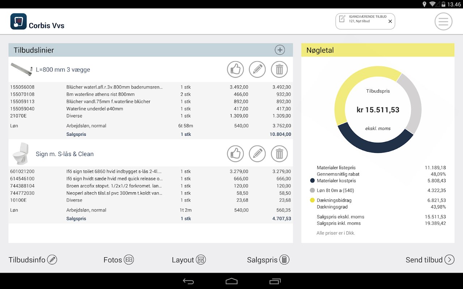Viewport: 463px width, 289px height.
Task: Click the Gennemsnitlig rabat label
Action: [x=338, y=174]
